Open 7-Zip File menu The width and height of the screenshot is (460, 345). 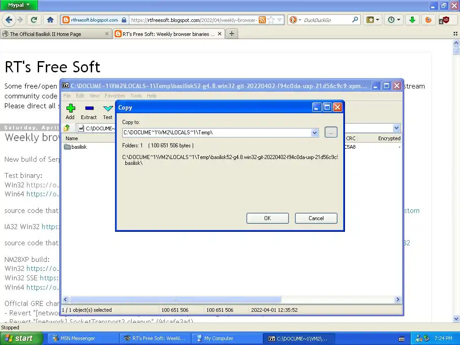[67, 96]
